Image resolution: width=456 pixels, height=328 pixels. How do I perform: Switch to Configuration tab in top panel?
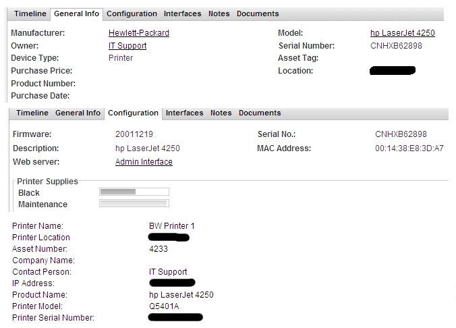click(x=132, y=13)
